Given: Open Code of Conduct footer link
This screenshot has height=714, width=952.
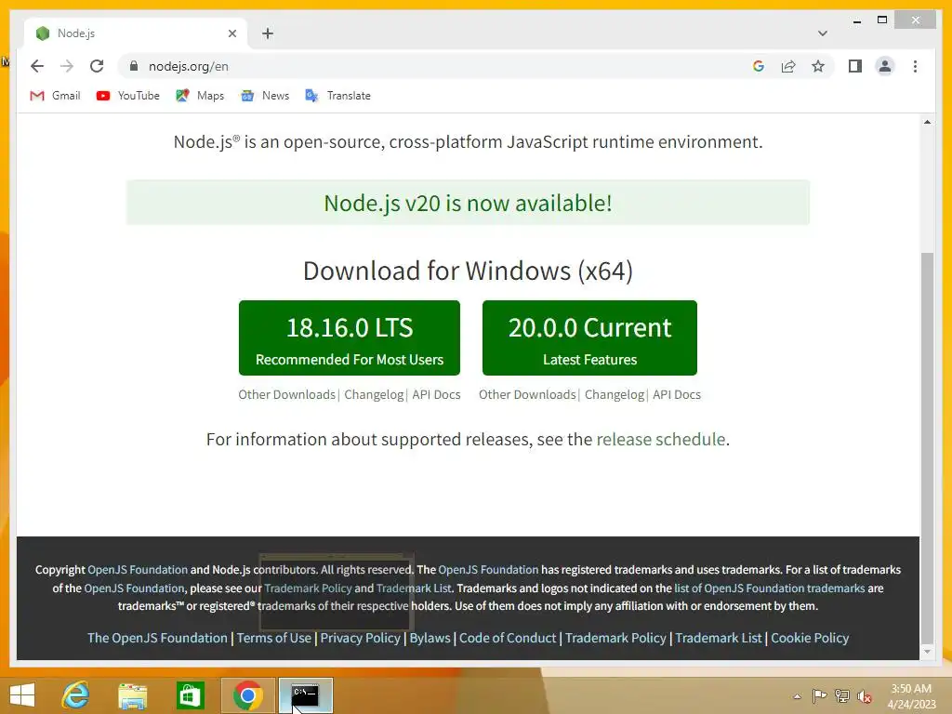Looking at the screenshot, I should [508, 638].
